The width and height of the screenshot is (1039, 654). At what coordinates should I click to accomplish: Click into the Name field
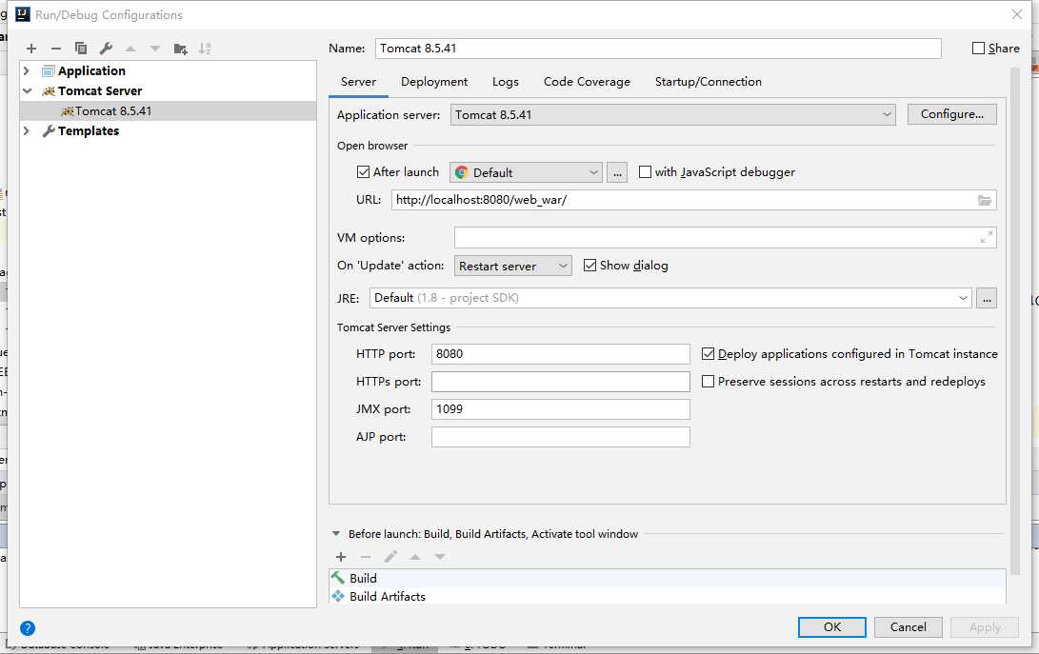click(x=658, y=49)
